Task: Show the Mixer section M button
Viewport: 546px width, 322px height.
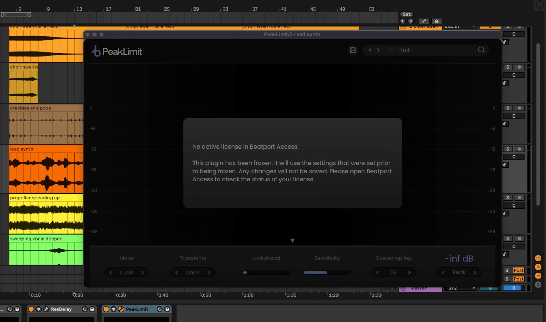Action: (538, 276)
